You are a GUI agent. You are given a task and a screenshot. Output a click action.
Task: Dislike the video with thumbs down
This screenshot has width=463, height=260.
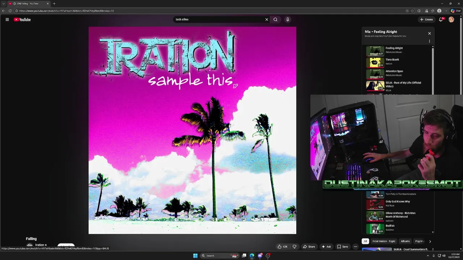click(294, 247)
